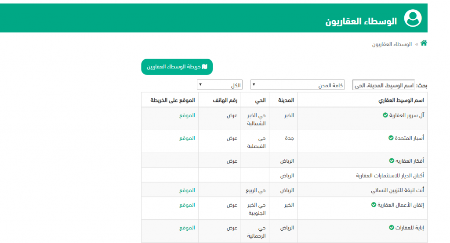450x243 pixels.
Task: Click verified check icon beside إتقان الأعمال العقارية
Action: click(374, 205)
